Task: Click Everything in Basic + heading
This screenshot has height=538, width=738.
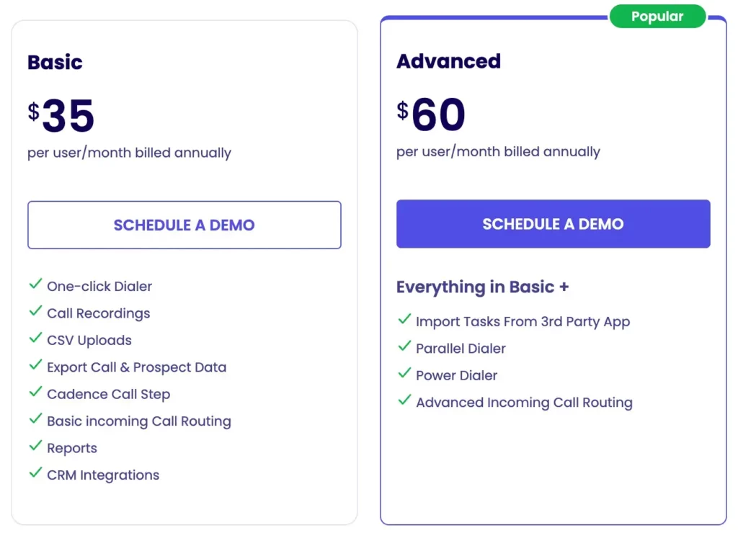Action: tap(481, 287)
